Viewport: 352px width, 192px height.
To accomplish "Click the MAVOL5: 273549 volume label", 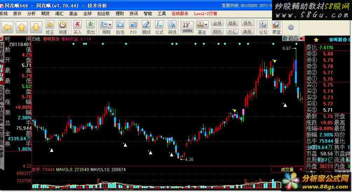I will point(72,170).
